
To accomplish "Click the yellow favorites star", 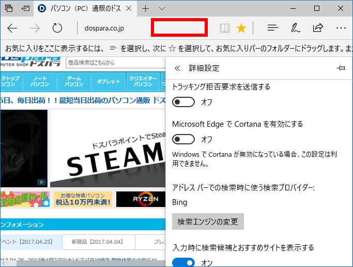I will click(241, 28).
